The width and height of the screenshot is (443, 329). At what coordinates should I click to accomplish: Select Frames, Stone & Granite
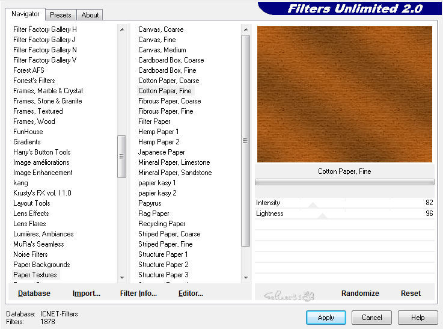[47, 101]
